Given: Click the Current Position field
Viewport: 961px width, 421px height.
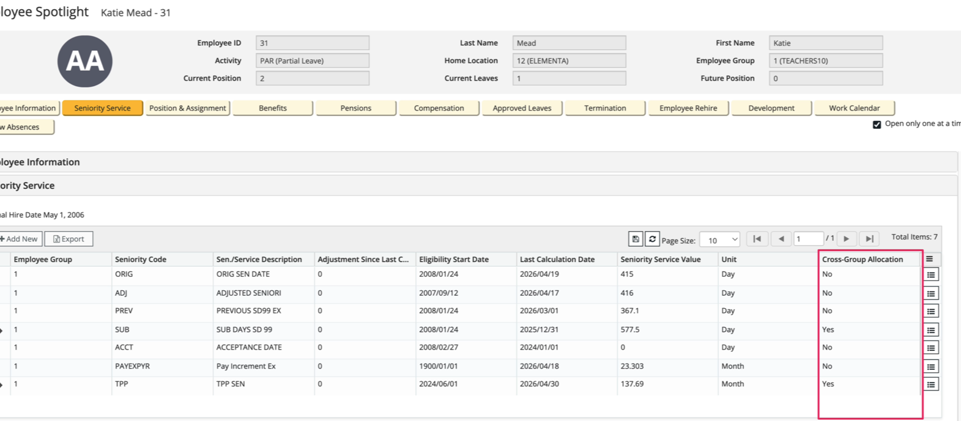Looking at the screenshot, I should pyautogui.click(x=313, y=78).
